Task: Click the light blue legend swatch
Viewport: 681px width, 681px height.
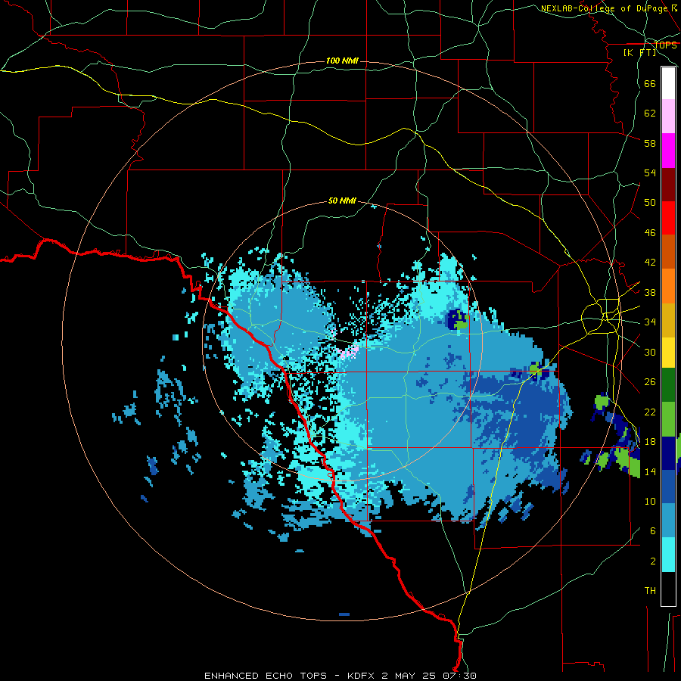Action: coord(668,521)
